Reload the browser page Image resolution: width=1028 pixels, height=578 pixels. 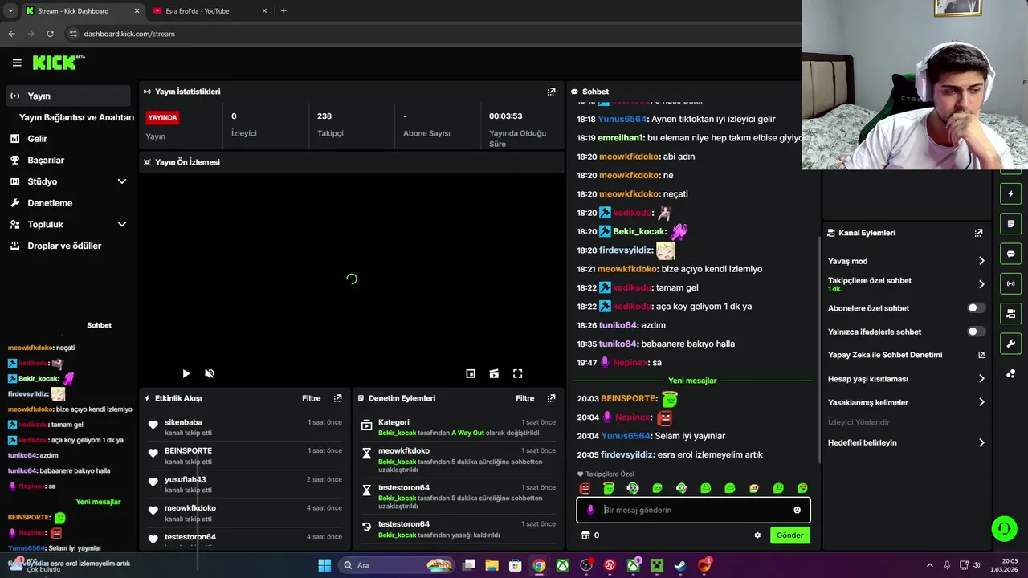50,34
